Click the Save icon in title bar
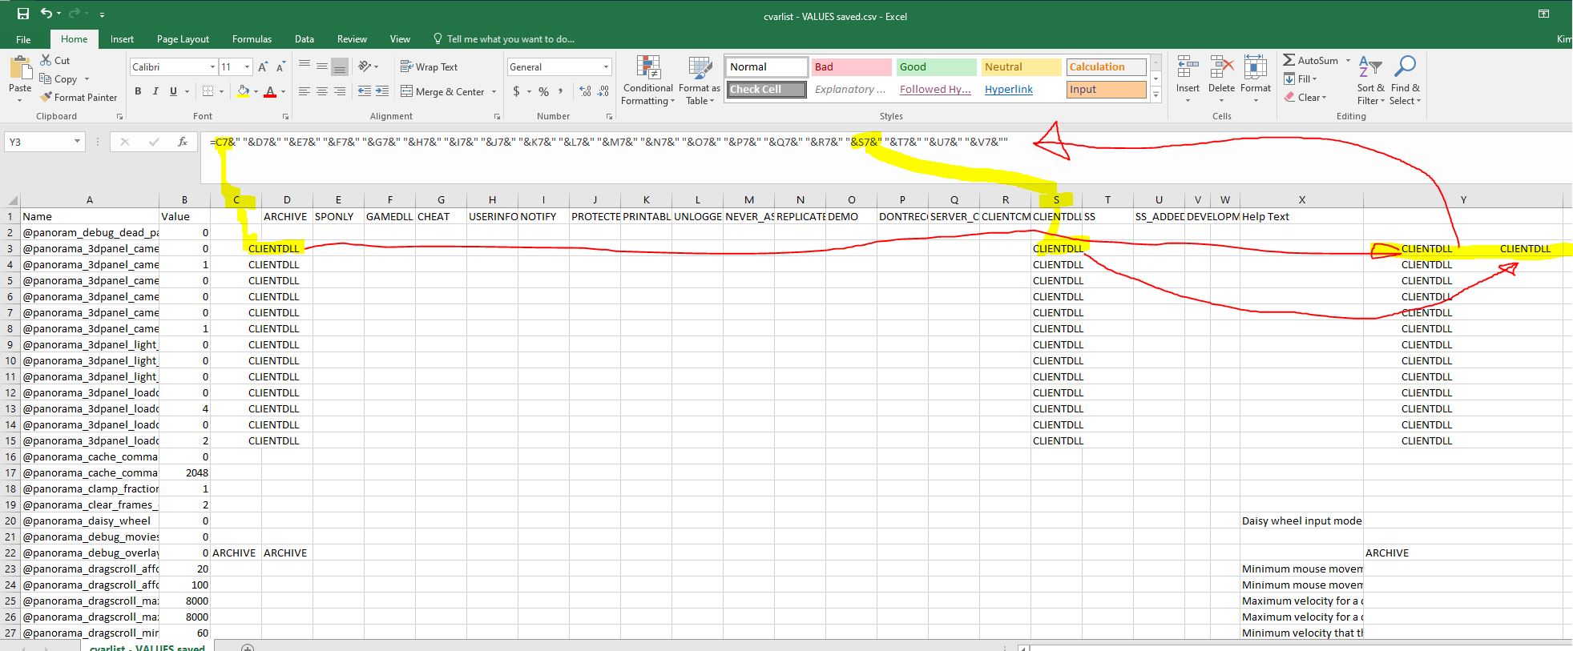 tap(22, 14)
